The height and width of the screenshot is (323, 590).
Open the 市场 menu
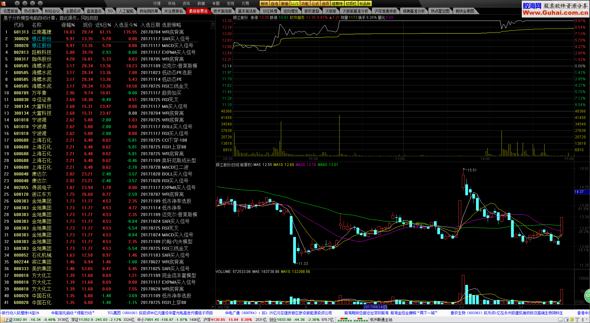pos(171,3)
